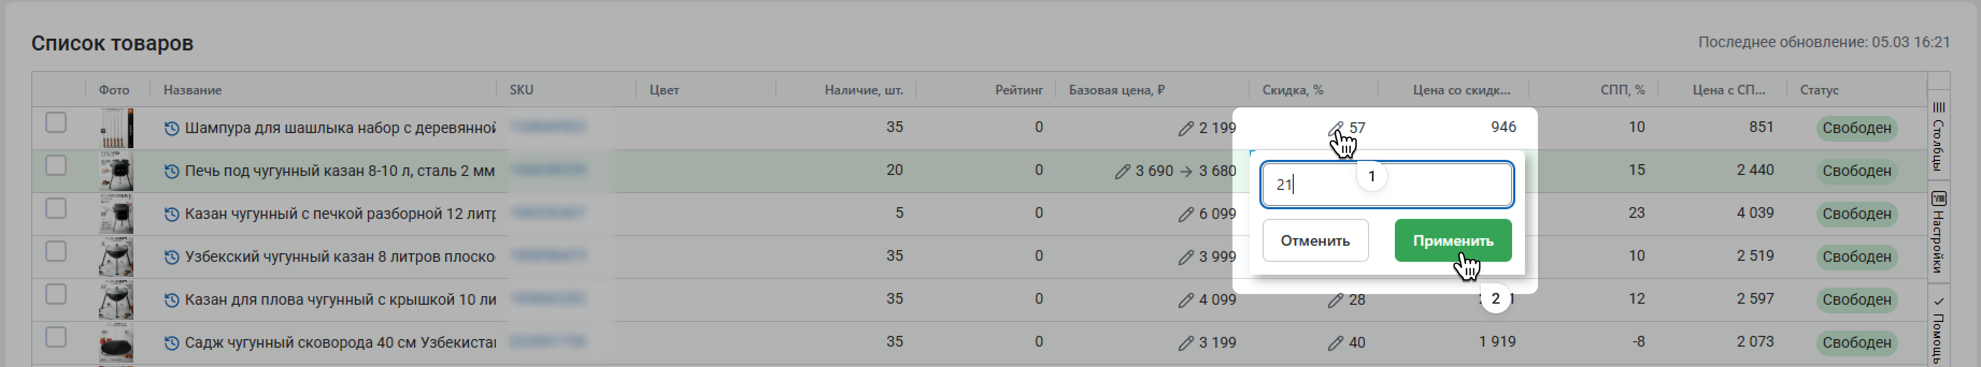The width and height of the screenshot is (1981, 367).
Task: Check the Садж чугунный сковорода row checkbox
Action: point(55,337)
